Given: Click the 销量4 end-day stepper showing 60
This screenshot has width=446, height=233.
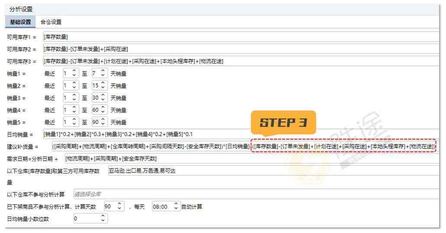Looking at the screenshot, I should tap(99, 110).
